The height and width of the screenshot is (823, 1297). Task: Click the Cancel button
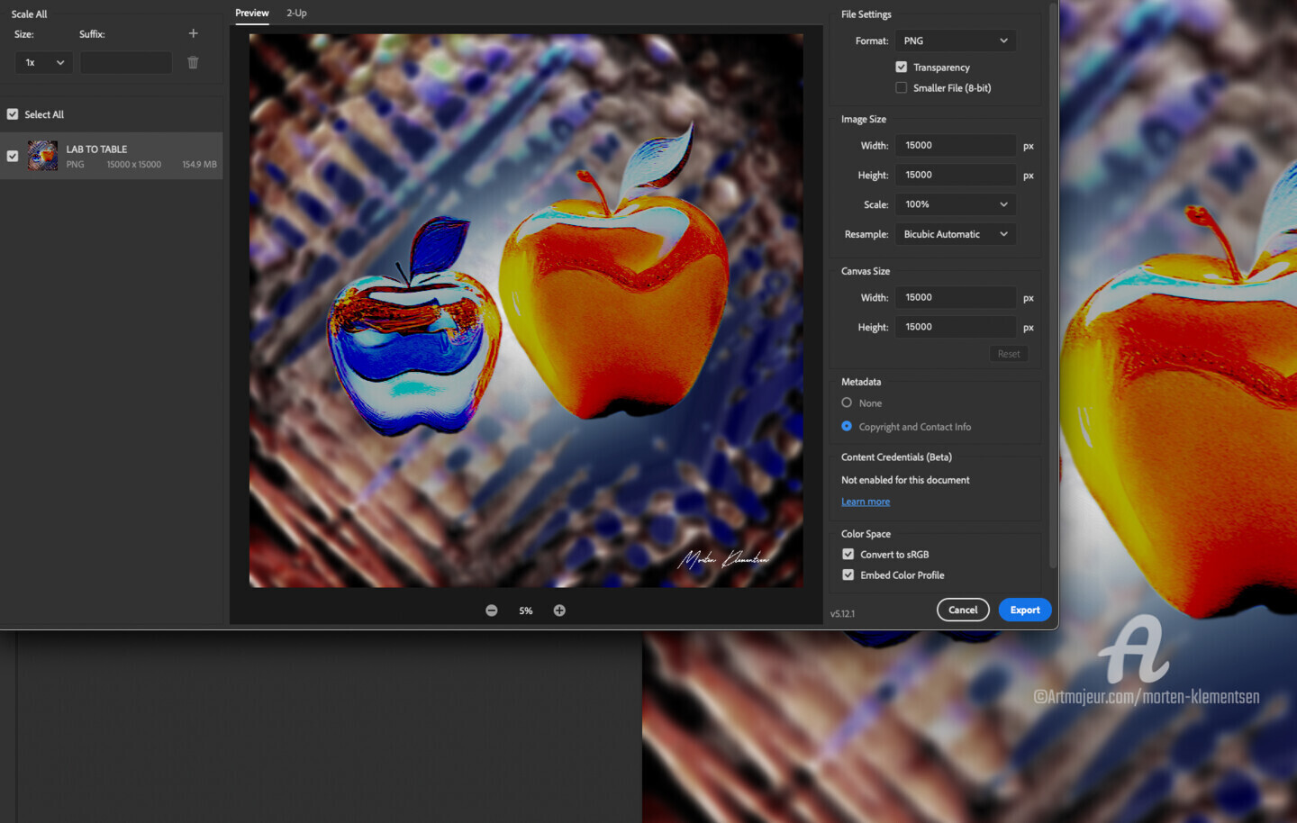click(x=963, y=610)
